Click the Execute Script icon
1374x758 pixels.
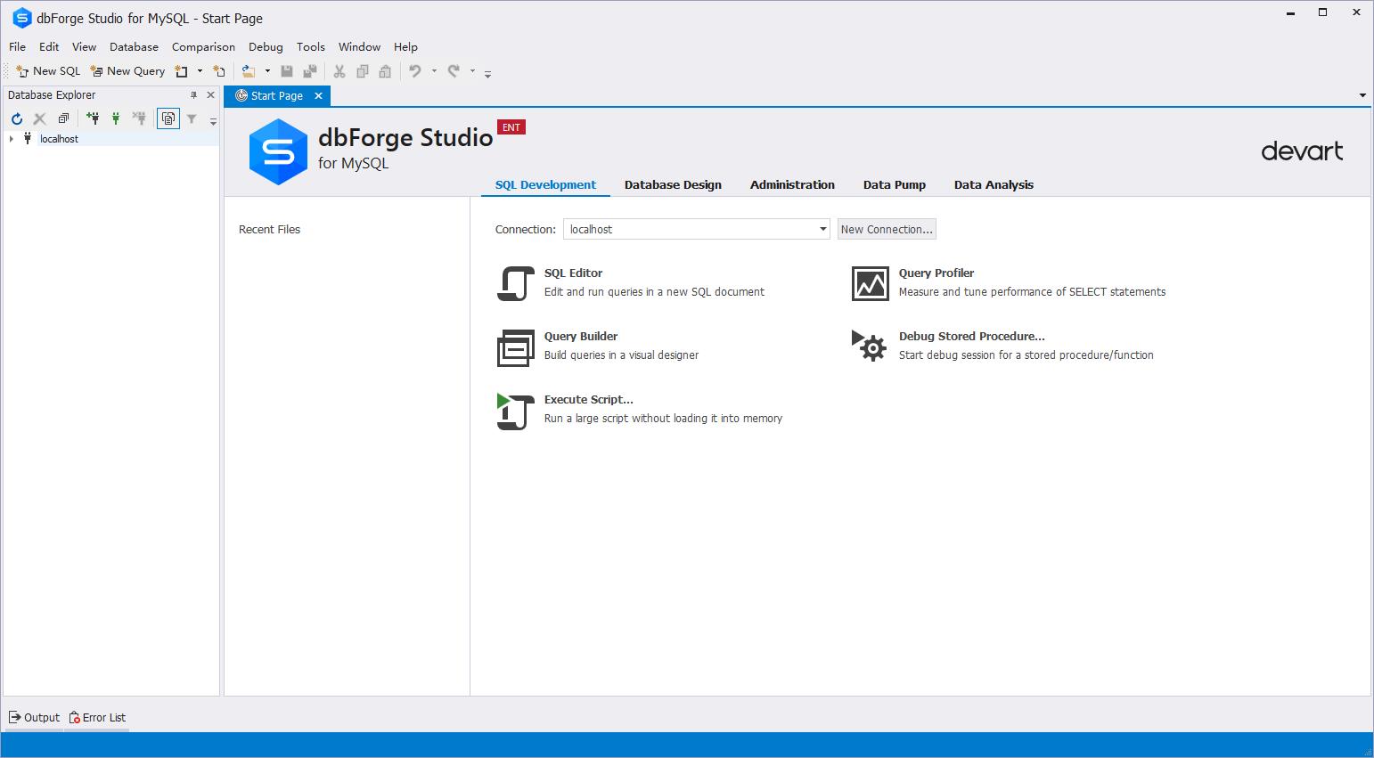pyautogui.click(x=514, y=411)
